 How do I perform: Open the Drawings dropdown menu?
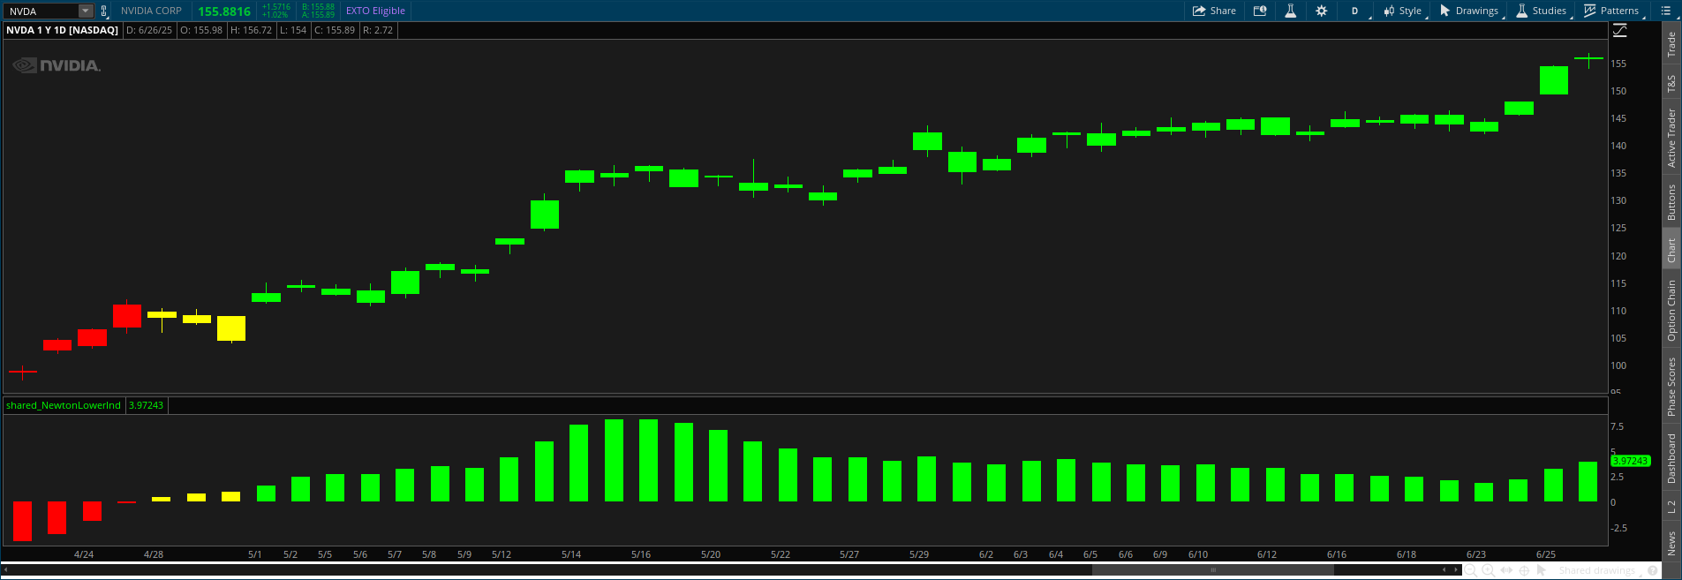coord(1470,11)
